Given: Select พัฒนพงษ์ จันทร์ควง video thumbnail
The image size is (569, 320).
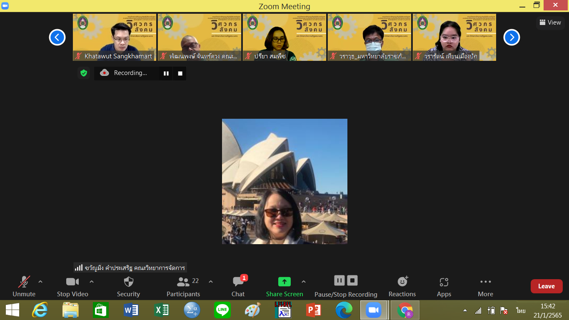Looking at the screenshot, I should click(200, 37).
